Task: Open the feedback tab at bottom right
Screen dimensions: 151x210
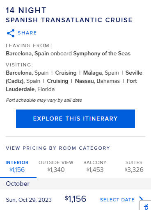Action: 145,205
